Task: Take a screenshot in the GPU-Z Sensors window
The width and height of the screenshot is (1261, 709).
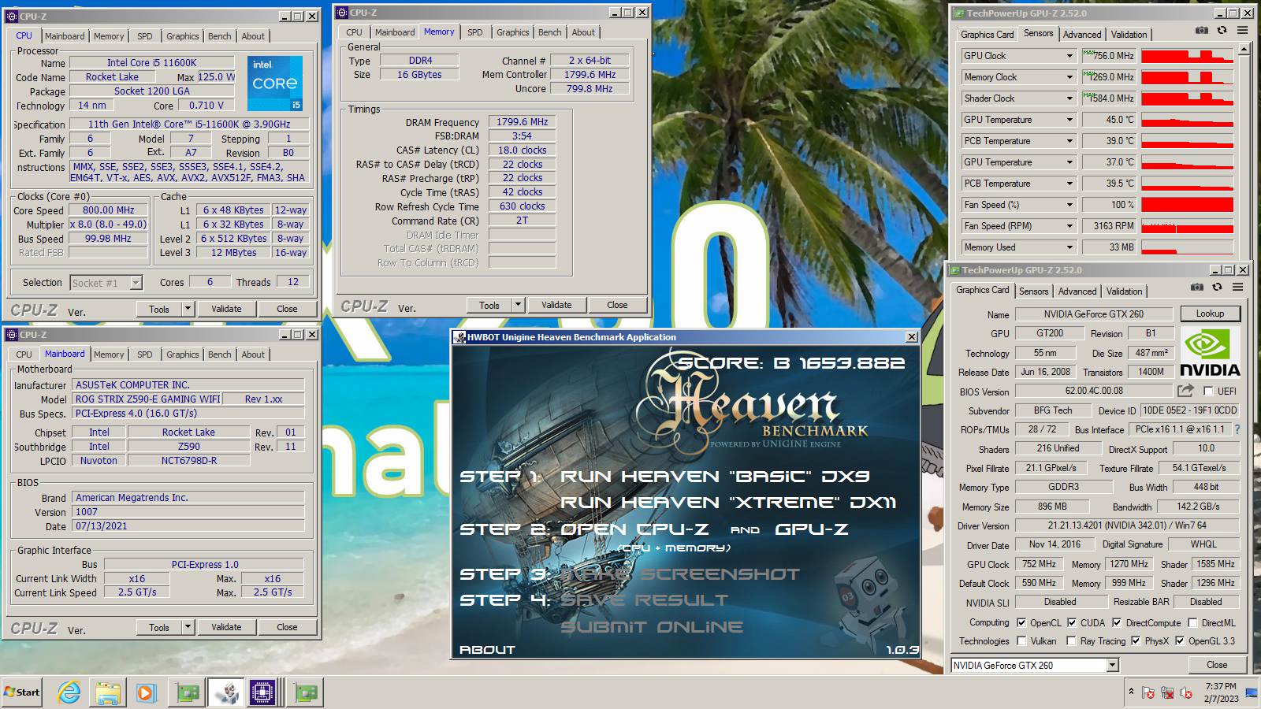Action: (1201, 31)
